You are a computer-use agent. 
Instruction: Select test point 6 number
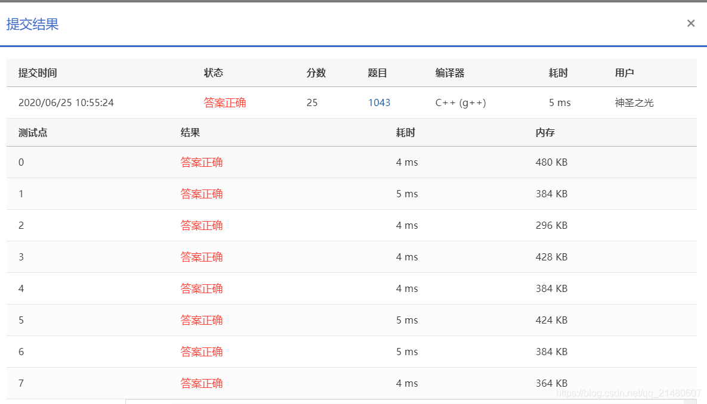(x=21, y=352)
